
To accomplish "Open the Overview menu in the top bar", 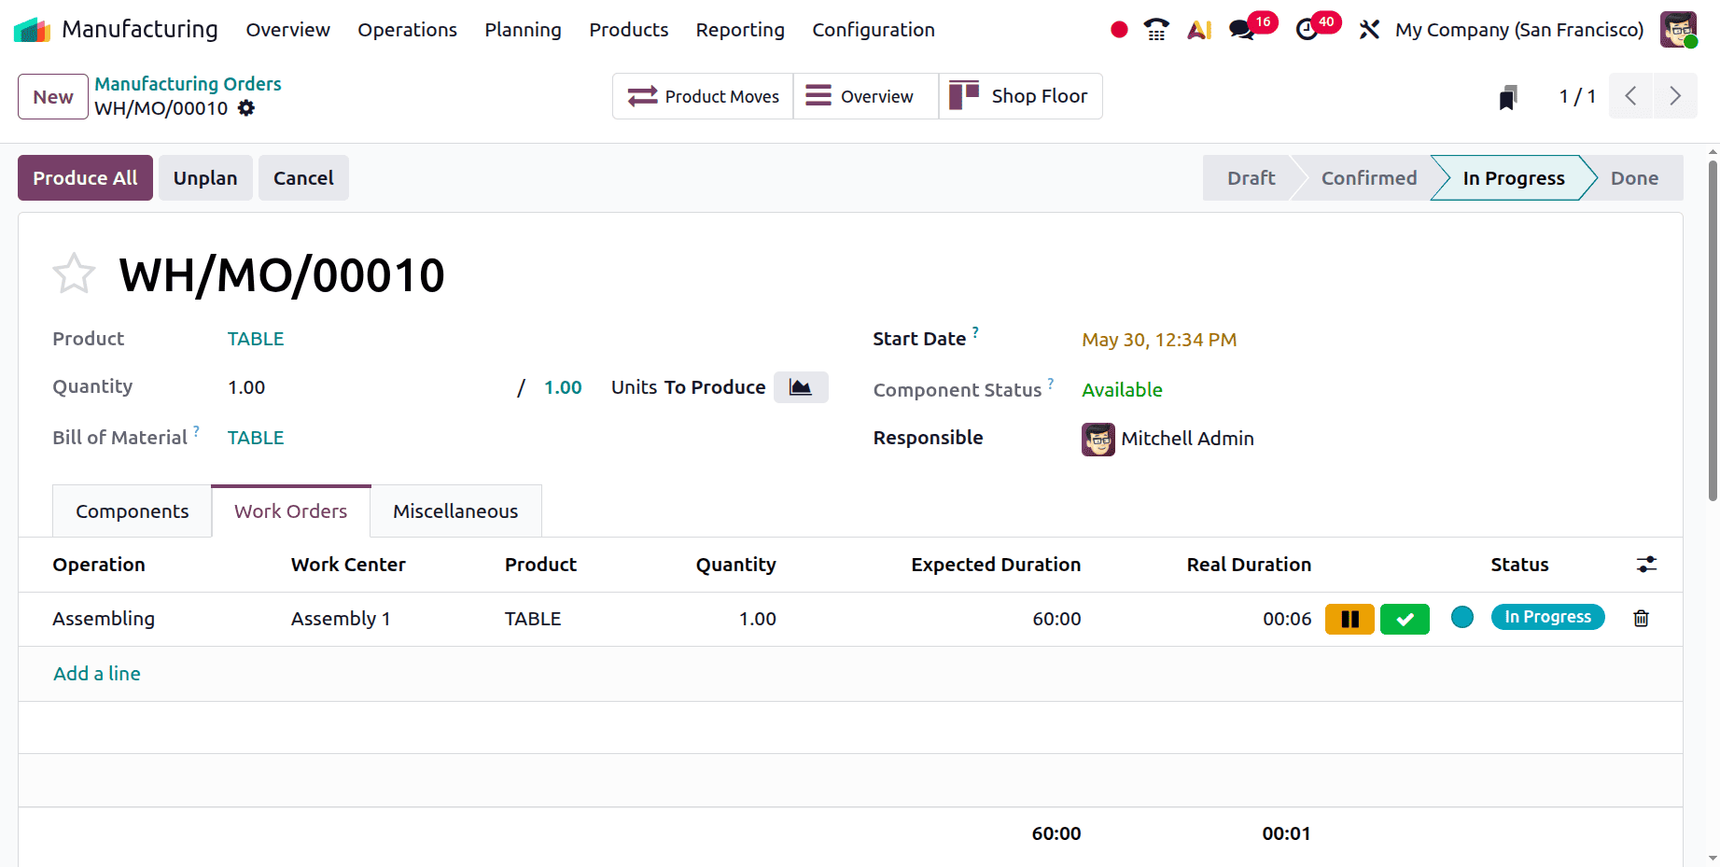I will pyautogui.click(x=288, y=30).
